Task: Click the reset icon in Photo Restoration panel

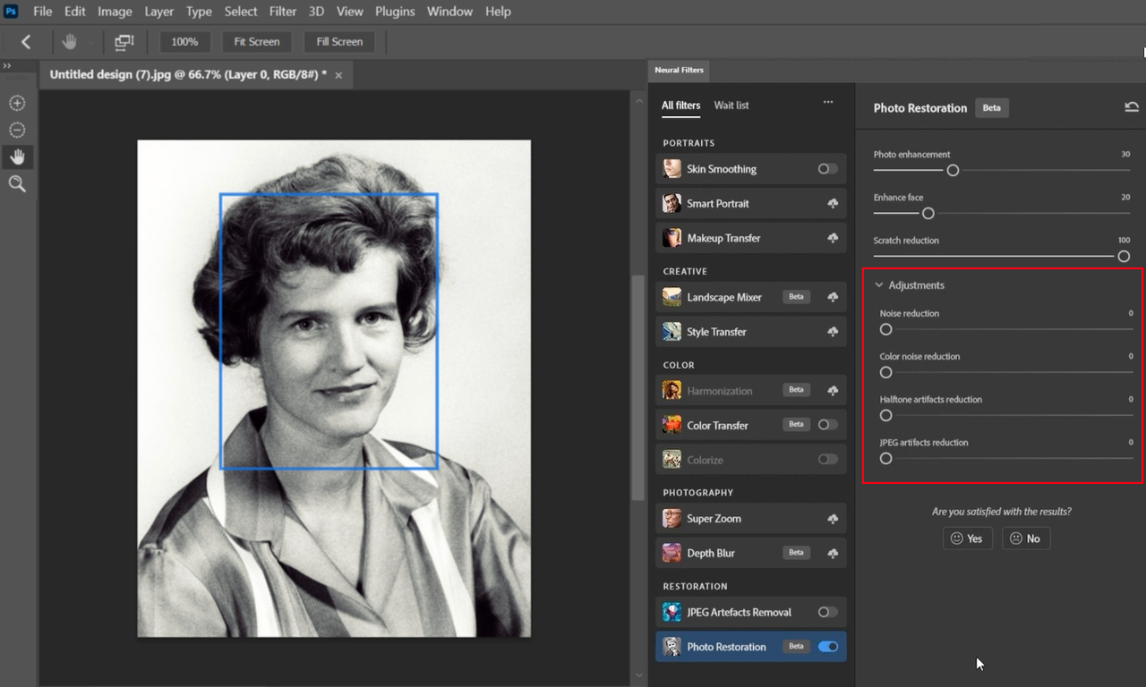Action: [x=1132, y=106]
